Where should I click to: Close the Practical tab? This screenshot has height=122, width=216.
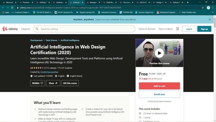(32, 2)
